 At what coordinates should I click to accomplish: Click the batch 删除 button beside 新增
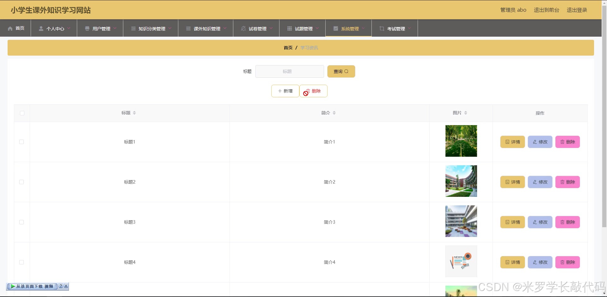pyautogui.click(x=313, y=91)
